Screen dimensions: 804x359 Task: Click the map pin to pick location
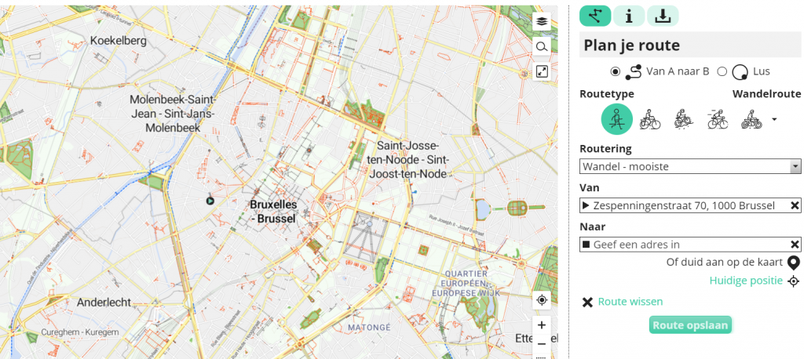tap(793, 263)
